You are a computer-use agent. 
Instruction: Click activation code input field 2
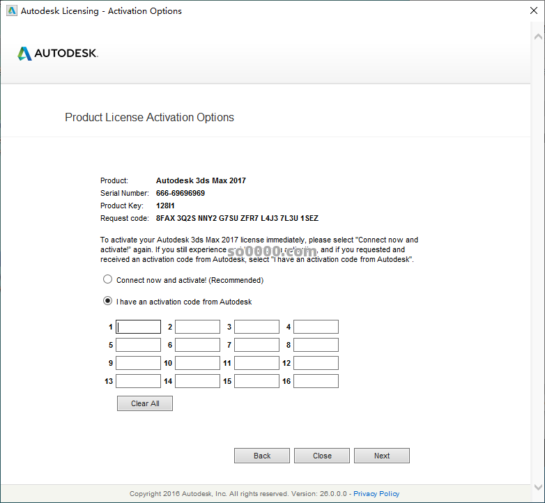(197, 327)
